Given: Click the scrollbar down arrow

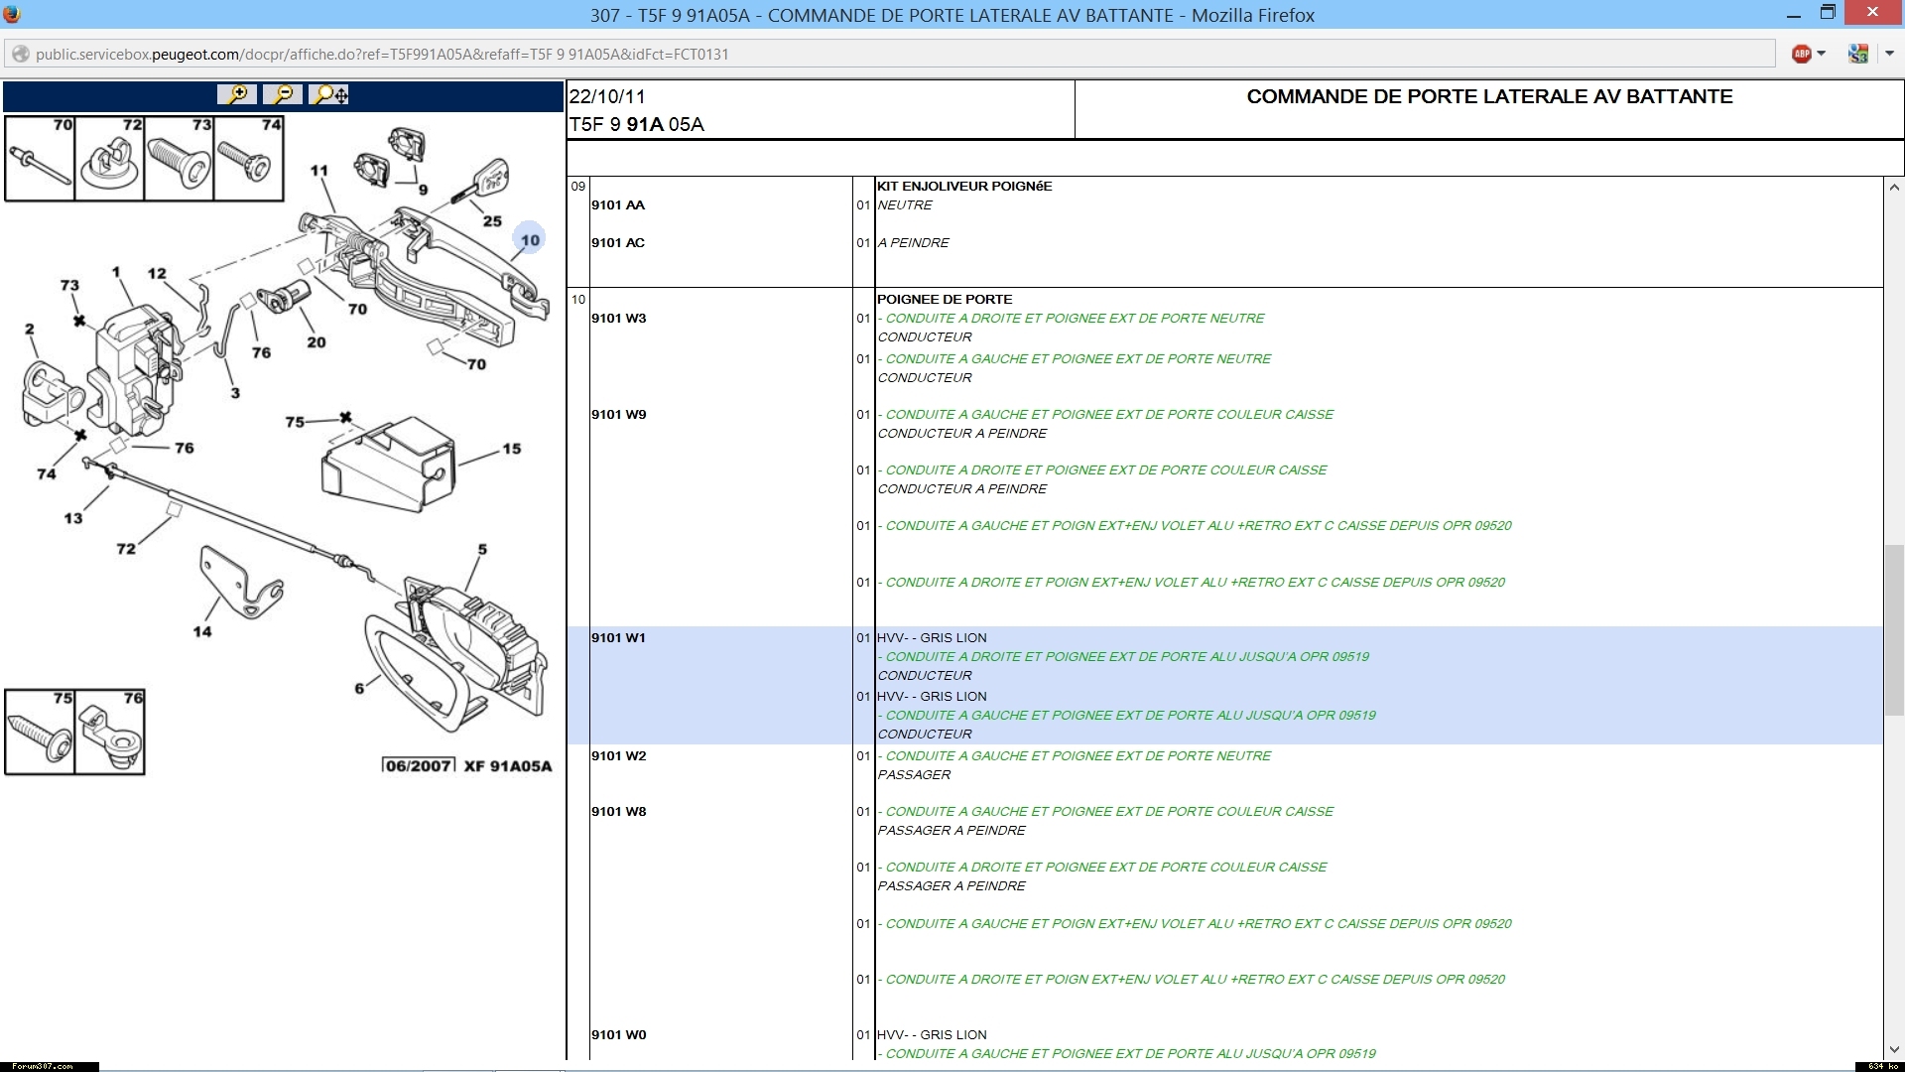Looking at the screenshot, I should [x=1893, y=1049].
